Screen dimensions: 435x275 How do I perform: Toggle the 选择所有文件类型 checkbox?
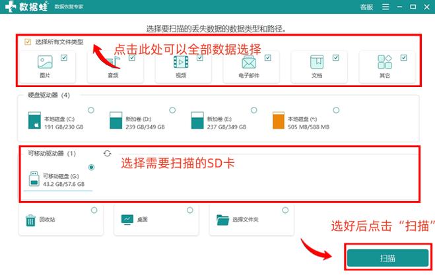pos(28,42)
